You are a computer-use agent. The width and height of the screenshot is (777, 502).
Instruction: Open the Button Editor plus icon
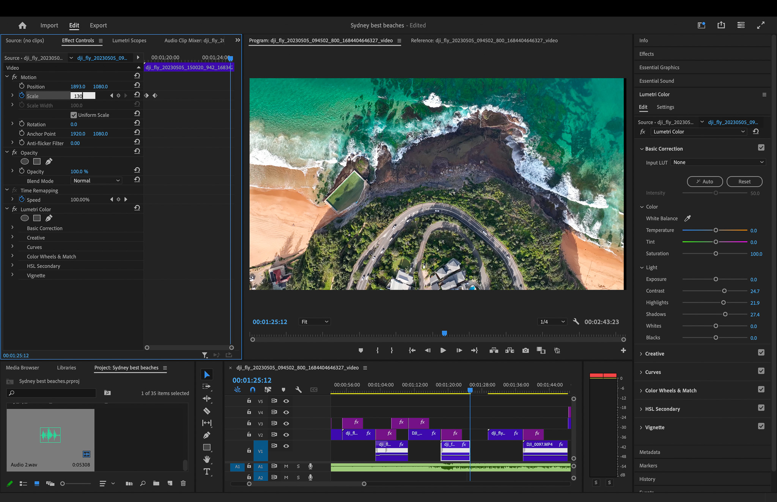623,351
